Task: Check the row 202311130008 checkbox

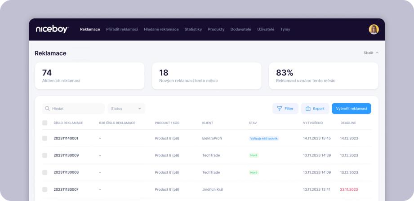Action: click(45, 173)
